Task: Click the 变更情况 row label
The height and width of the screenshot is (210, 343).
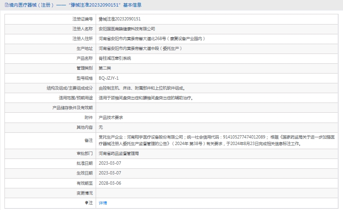Action: pyautogui.click(x=85, y=193)
